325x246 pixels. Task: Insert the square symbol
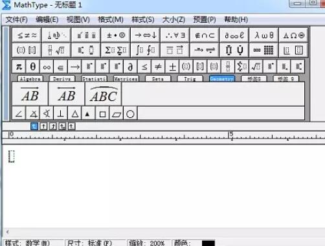click(x=102, y=113)
